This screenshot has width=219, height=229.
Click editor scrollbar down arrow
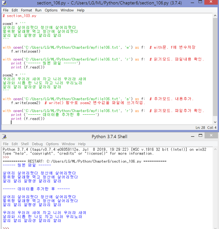coord(215,122)
